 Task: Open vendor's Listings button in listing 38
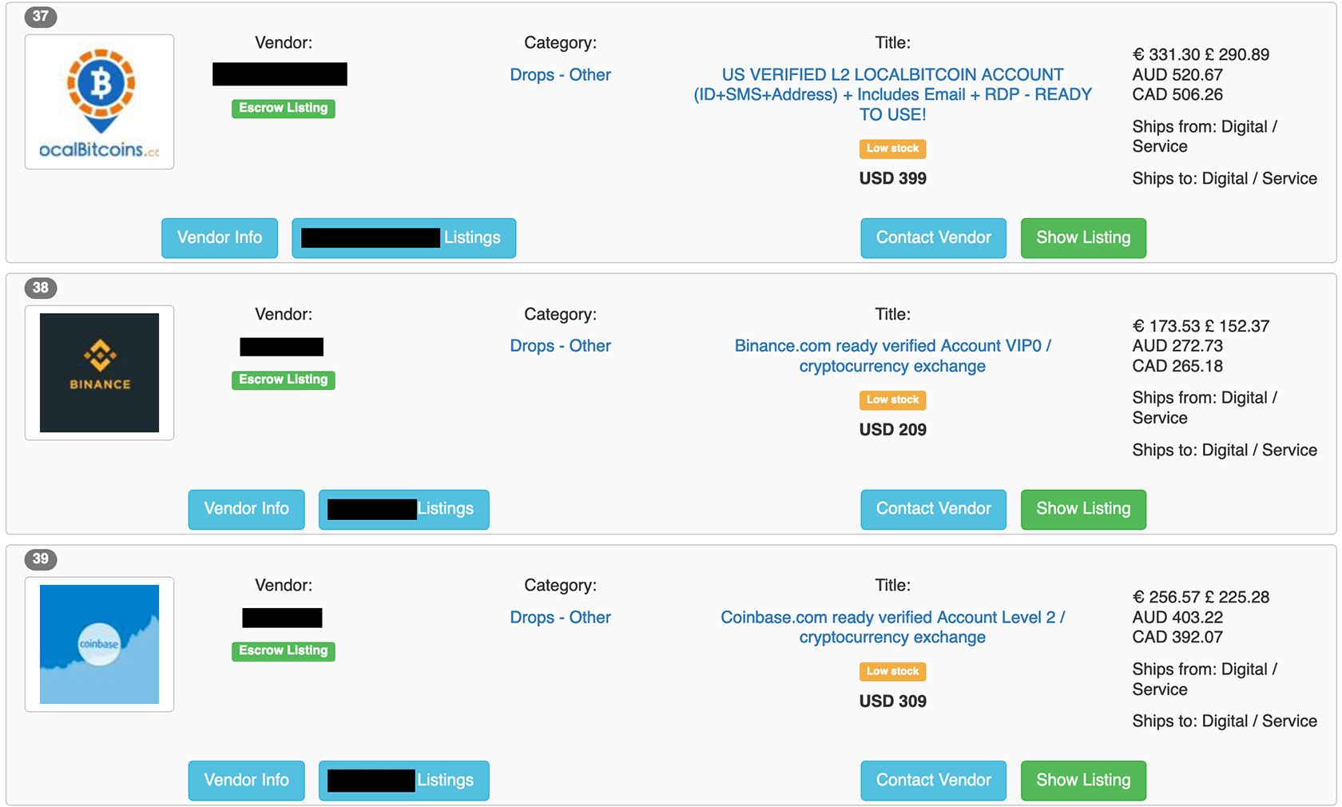(404, 509)
